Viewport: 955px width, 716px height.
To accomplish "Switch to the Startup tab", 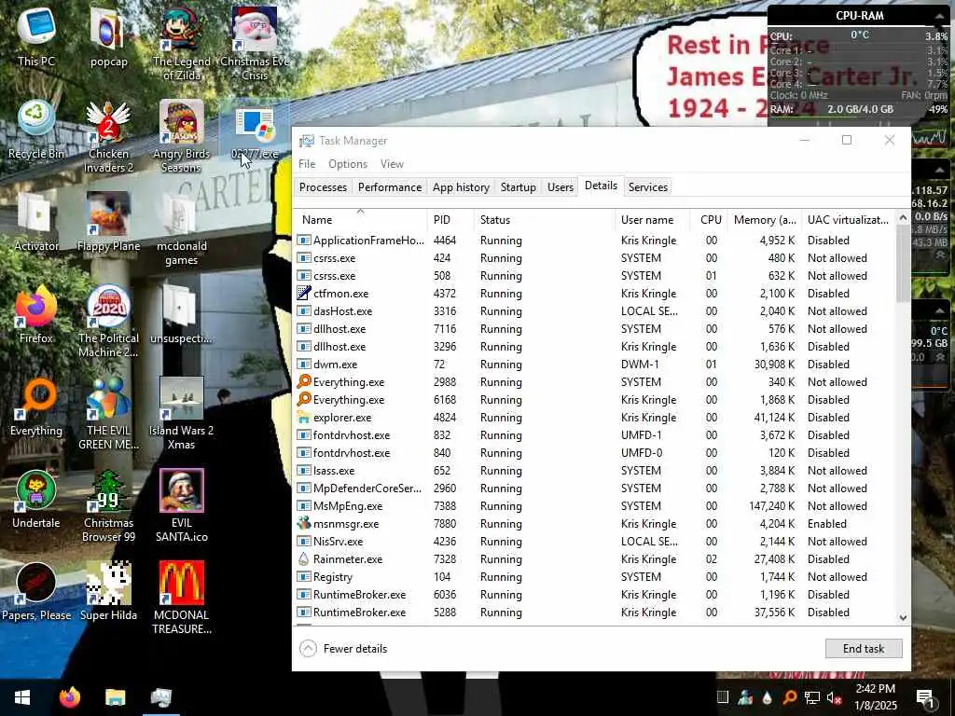I will point(519,186).
